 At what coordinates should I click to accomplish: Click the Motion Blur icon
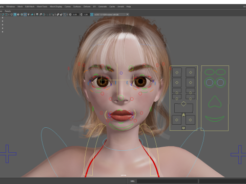pos(40,14)
